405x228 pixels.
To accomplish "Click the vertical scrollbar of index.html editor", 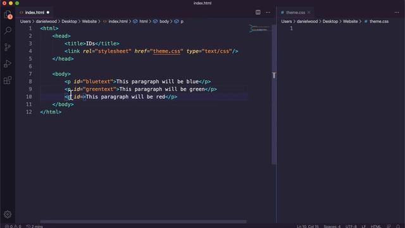I will coord(274,94).
